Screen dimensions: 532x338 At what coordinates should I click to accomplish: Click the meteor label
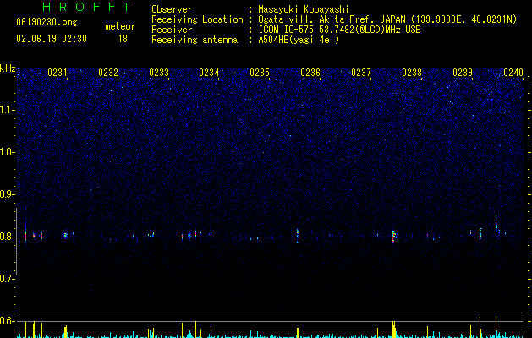120,26
